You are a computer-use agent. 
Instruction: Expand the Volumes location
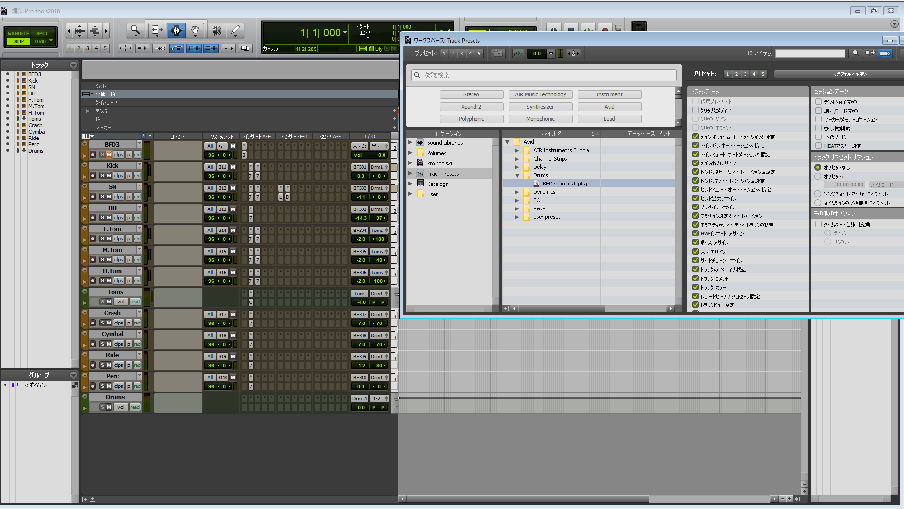pos(410,153)
